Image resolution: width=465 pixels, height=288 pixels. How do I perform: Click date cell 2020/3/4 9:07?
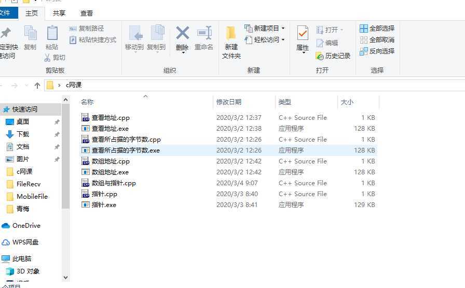[237, 183]
